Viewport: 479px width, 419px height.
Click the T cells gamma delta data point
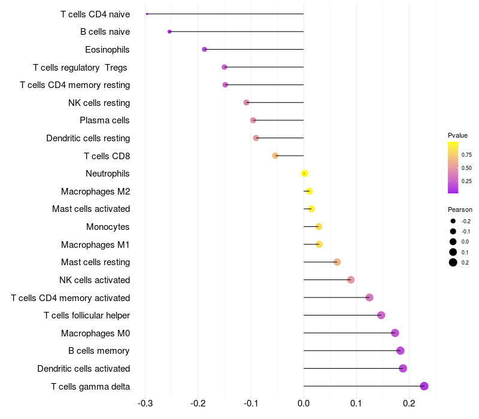(424, 386)
